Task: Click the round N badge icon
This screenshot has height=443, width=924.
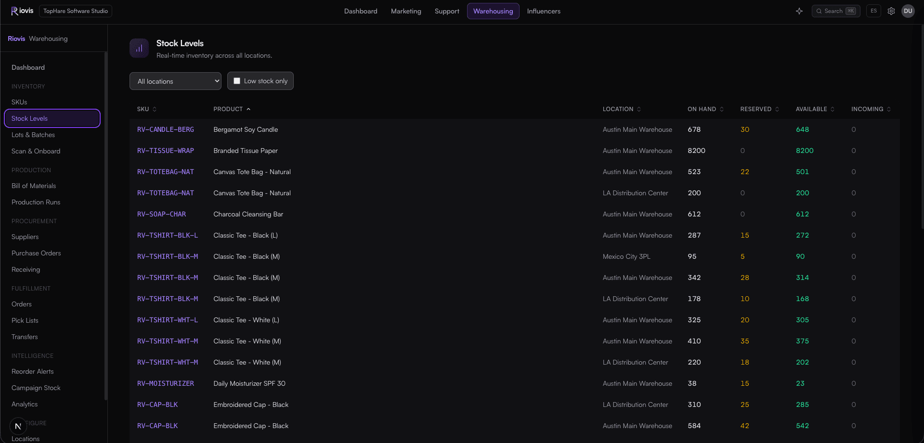Action: 18,426
